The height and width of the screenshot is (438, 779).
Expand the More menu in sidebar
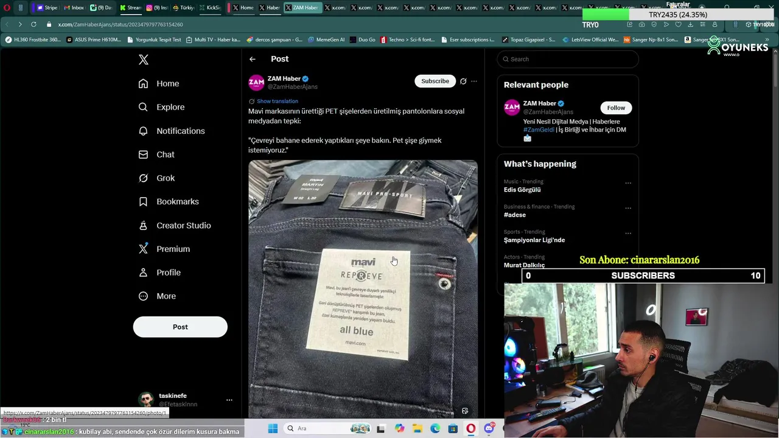(x=157, y=296)
